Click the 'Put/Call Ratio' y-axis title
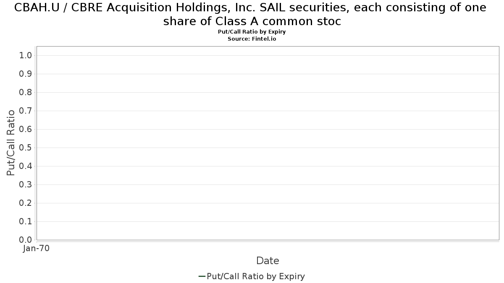Screen dimensions: 504x283 point(11,143)
